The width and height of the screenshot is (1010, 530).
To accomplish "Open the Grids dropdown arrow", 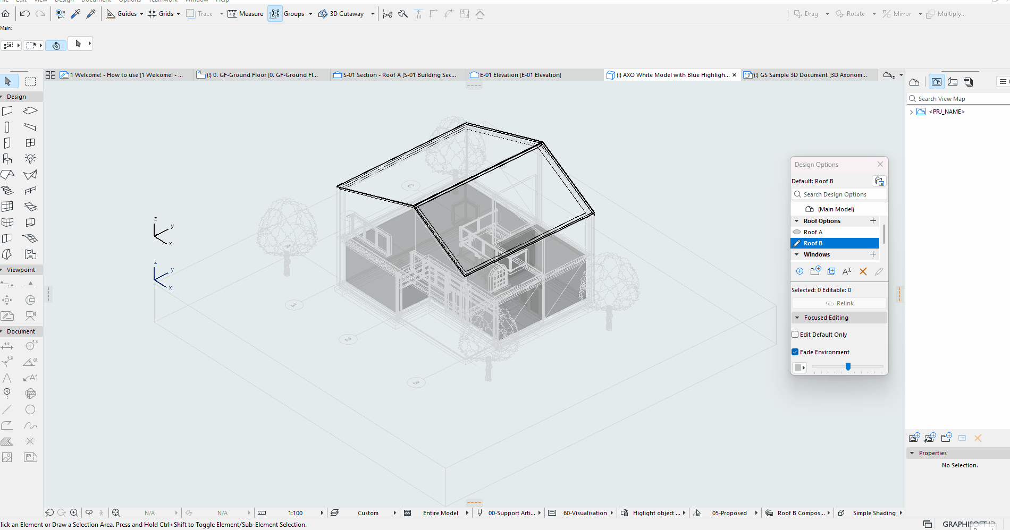I will pyautogui.click(x=178, y=14).
